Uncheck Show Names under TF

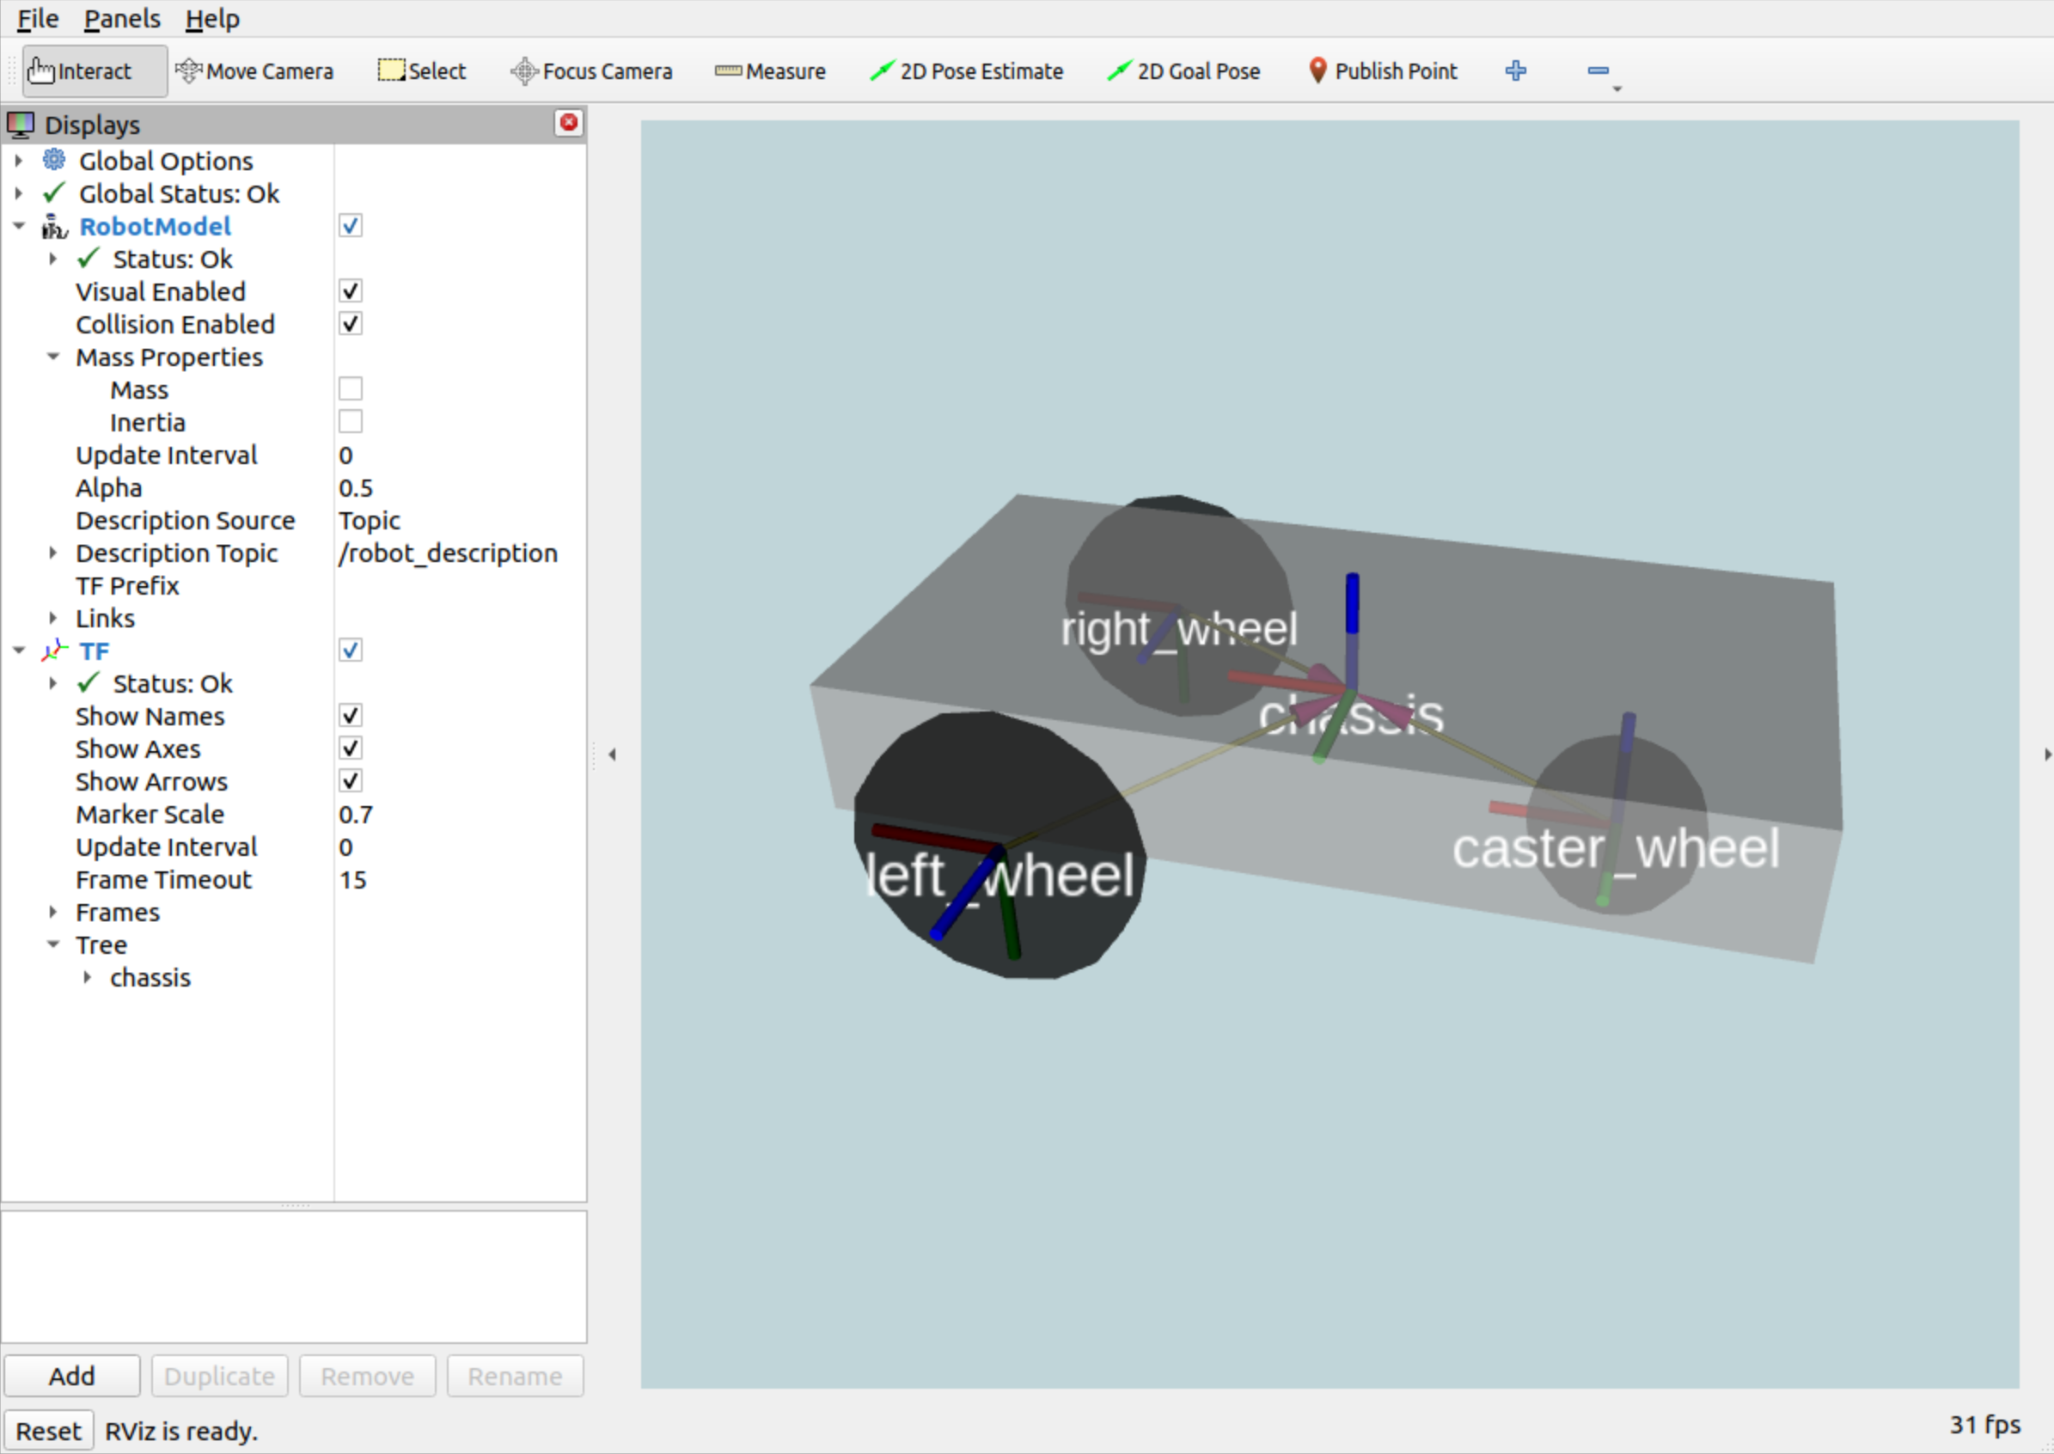pos(350,716)
